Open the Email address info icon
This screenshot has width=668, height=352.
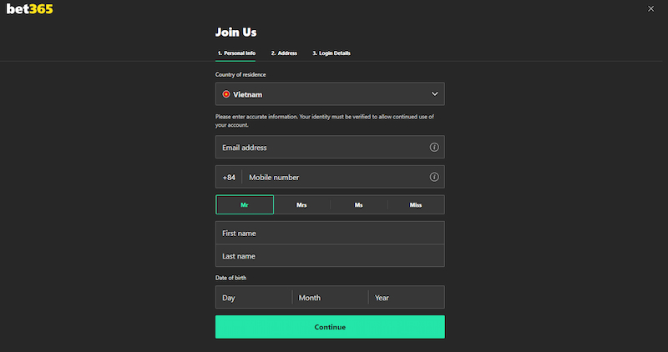click(x=433, y=148)
